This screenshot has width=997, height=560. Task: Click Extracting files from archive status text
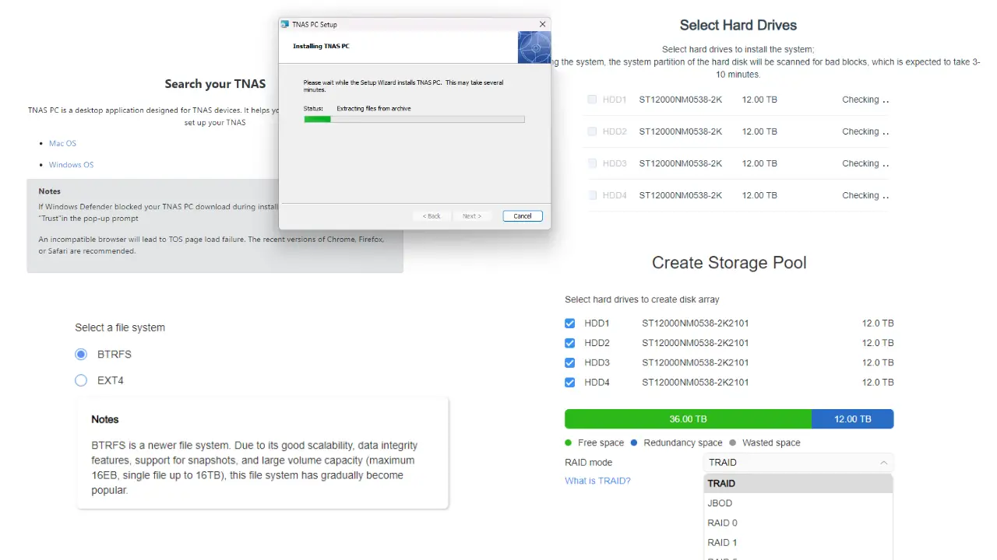[374, 108]
